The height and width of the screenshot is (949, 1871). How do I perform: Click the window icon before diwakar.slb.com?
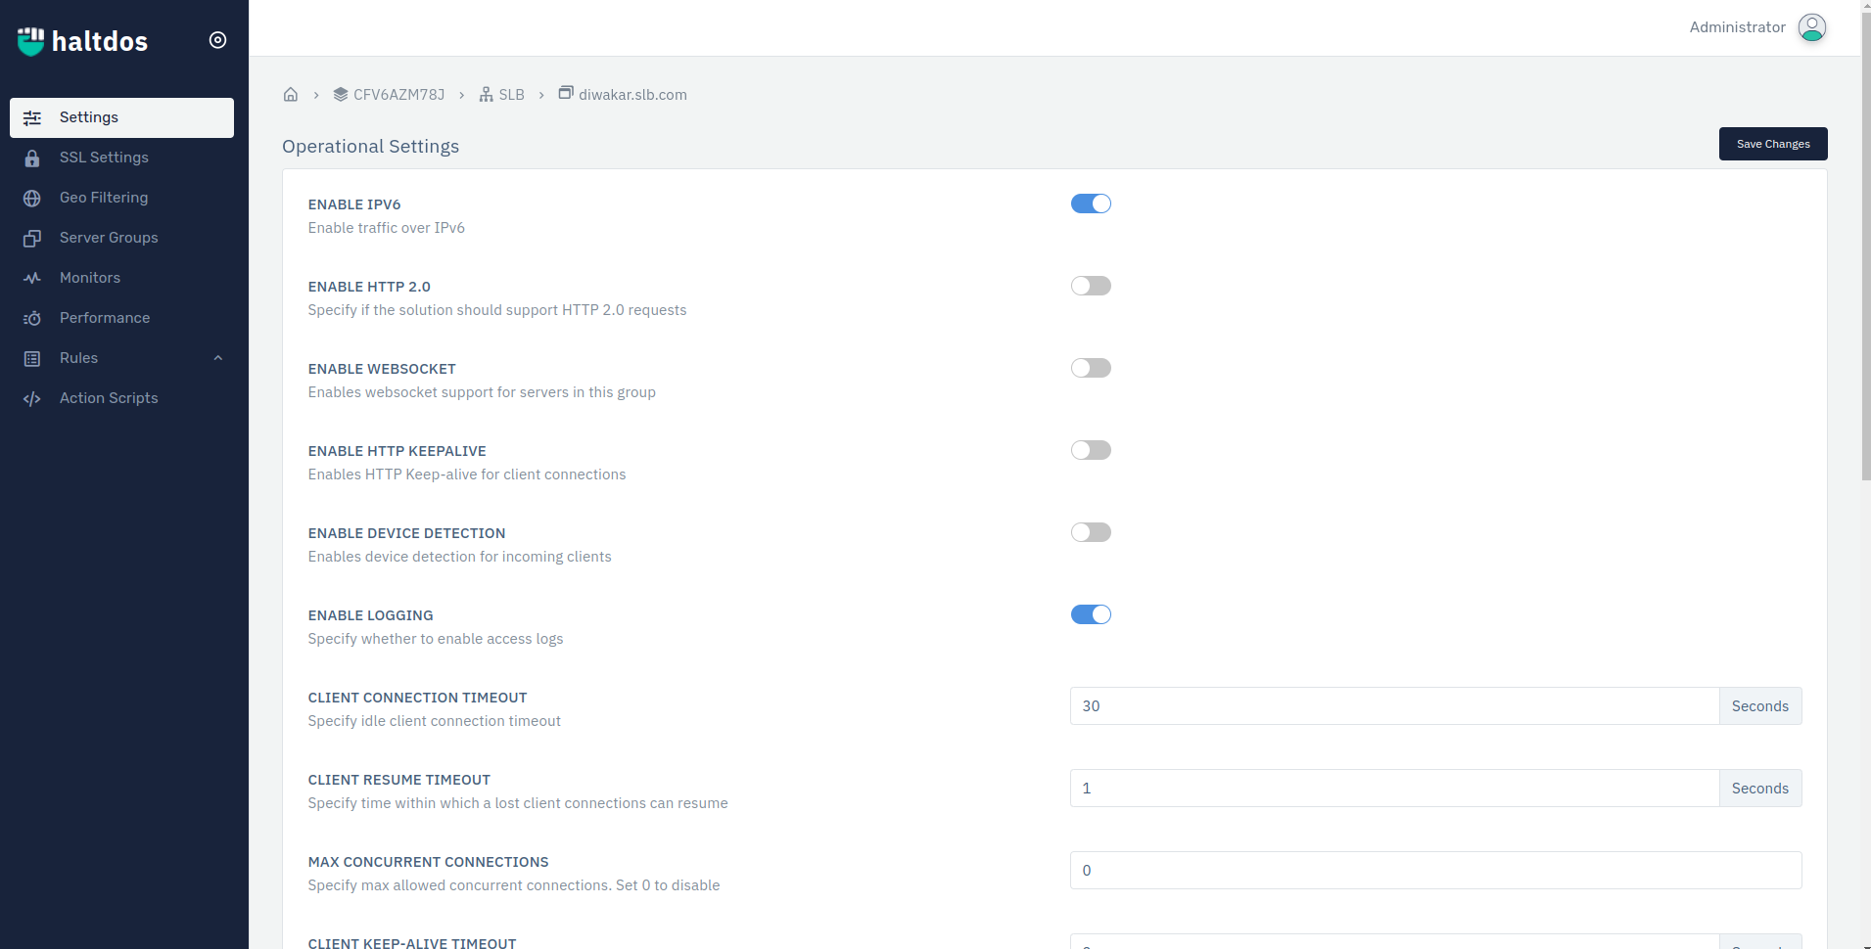click(566, 93)
